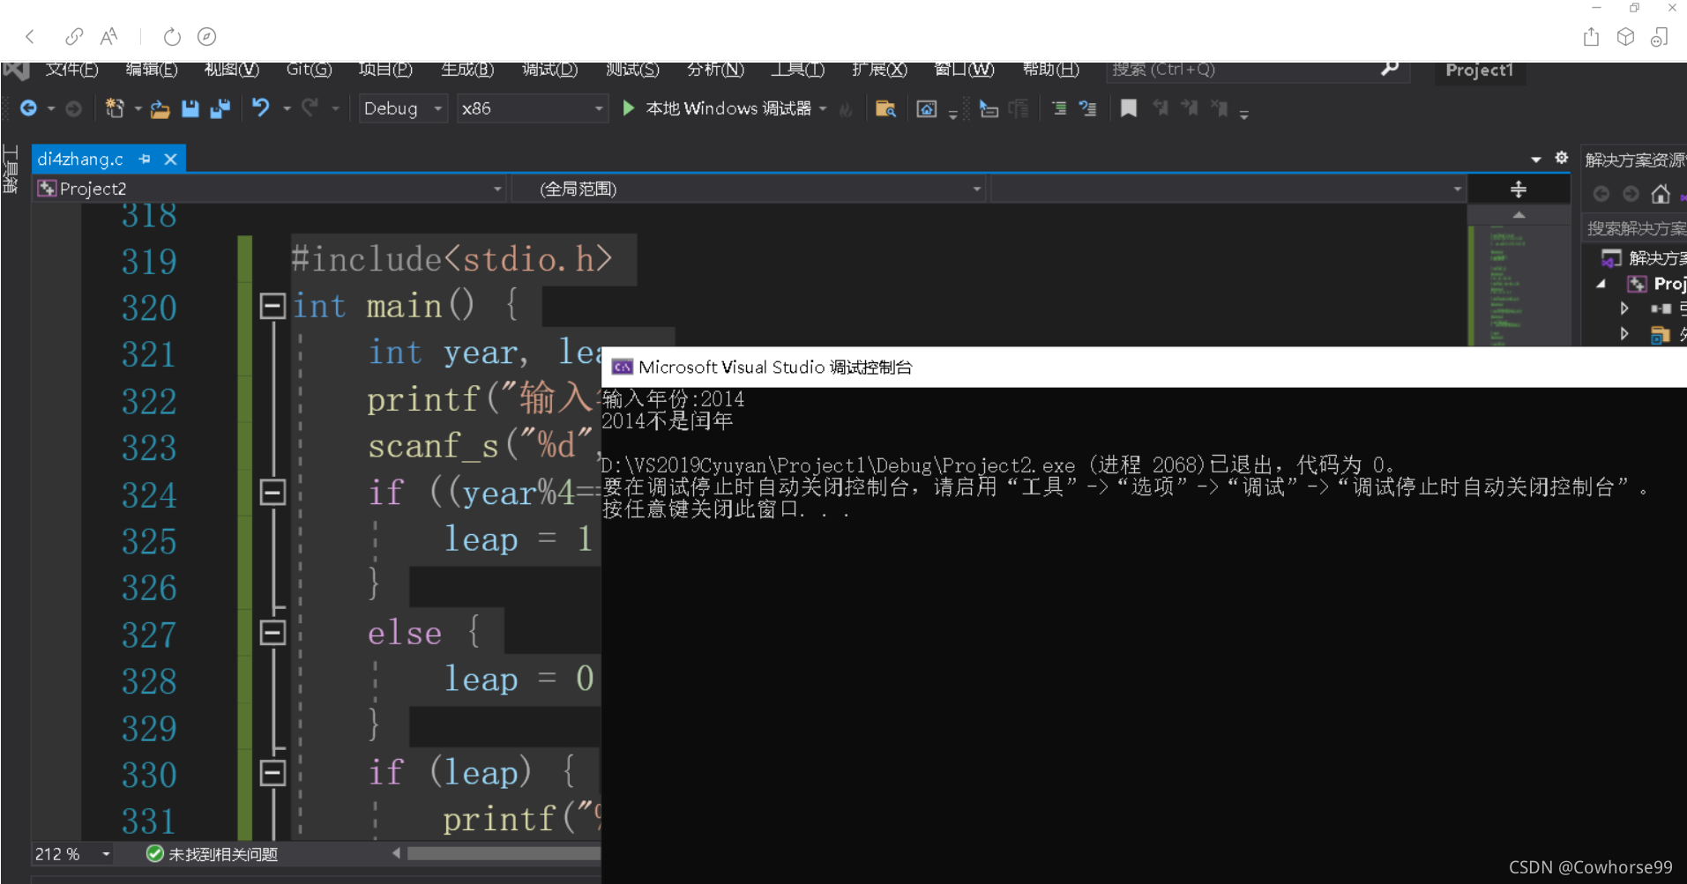The width and height of the screenshot is (1687, 884).
Task: Open the Debug configuration dropdown
Action: point(403,108)
